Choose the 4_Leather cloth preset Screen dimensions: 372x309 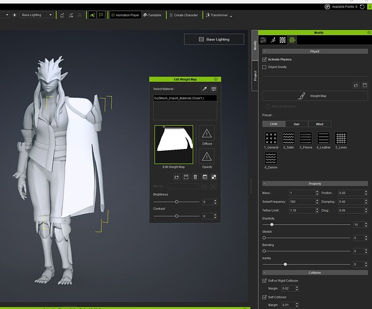[323, 138]
